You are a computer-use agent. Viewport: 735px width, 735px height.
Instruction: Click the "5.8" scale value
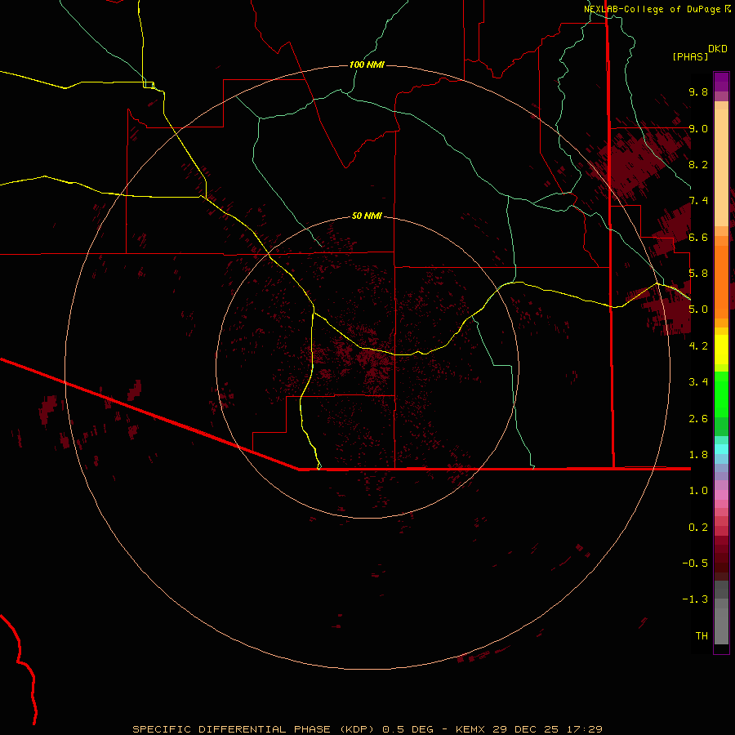pyautogui.click(x=698, y=274)
